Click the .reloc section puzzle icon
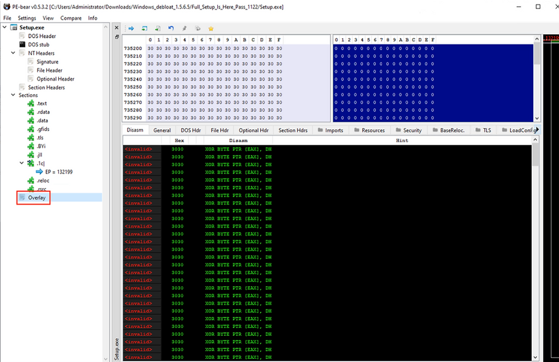 coord(31,180)
